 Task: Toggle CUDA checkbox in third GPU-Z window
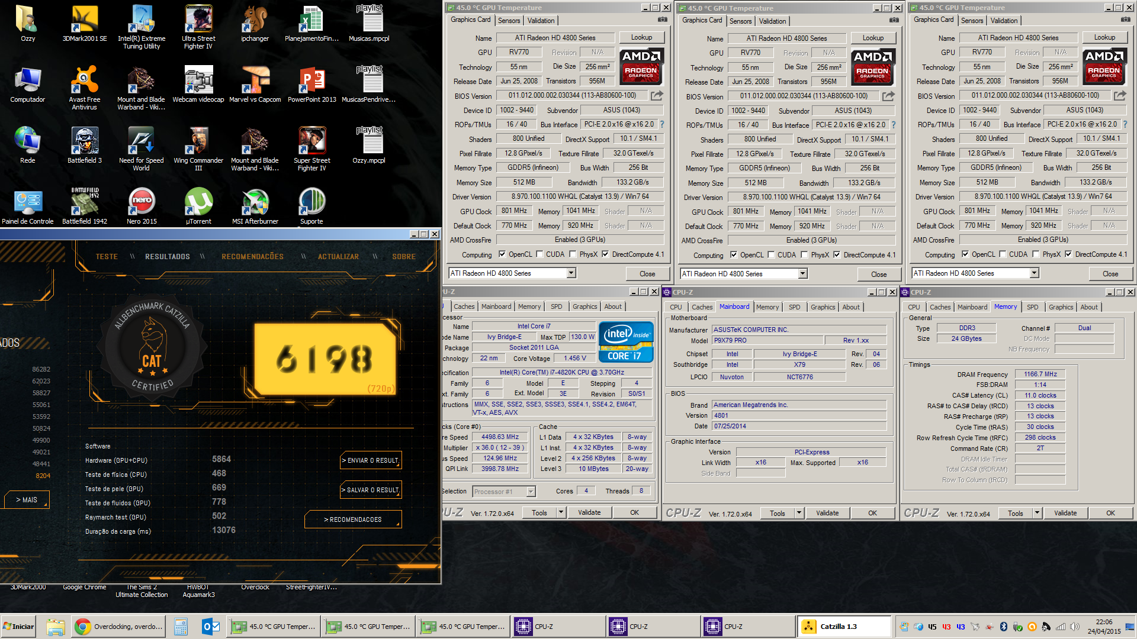tap(1003, 254)
